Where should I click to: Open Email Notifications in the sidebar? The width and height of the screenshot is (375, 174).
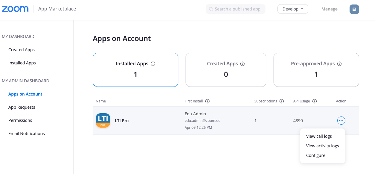27,134
